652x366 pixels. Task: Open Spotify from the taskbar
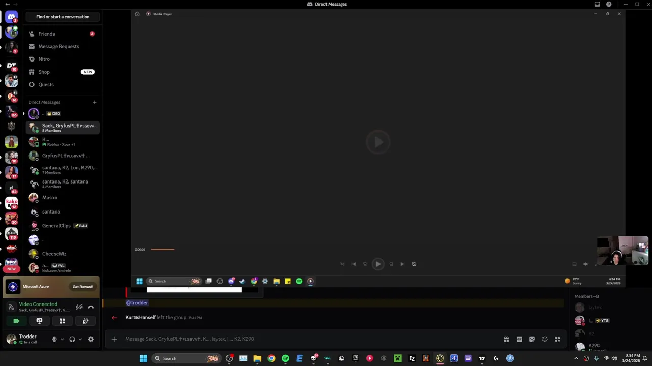[x=285, y=358]
